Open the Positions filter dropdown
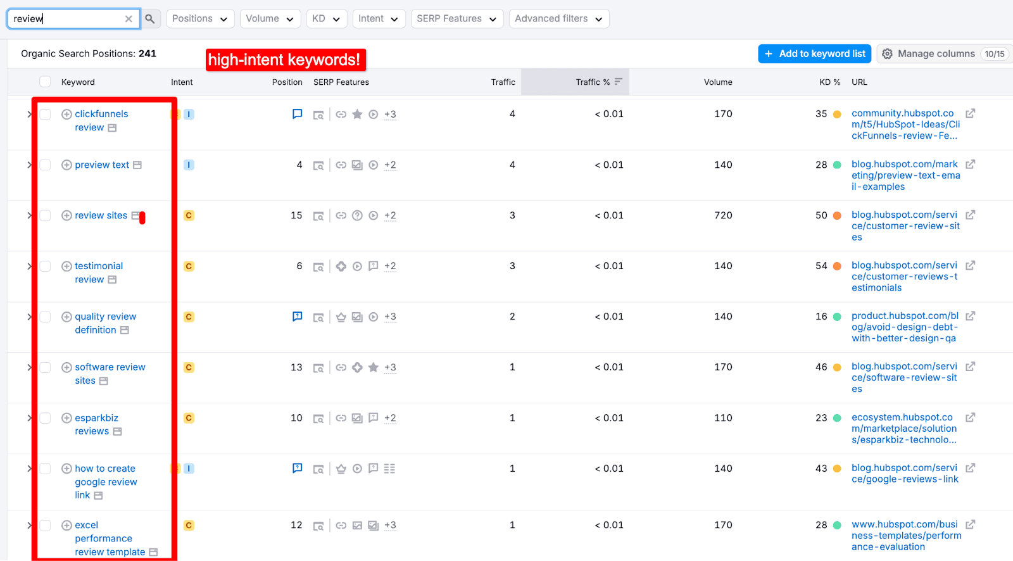 pos(200,19)
